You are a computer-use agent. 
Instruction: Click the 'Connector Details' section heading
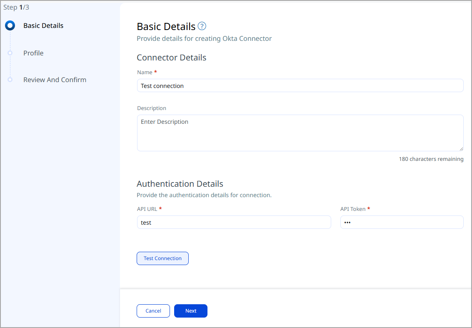172,58
